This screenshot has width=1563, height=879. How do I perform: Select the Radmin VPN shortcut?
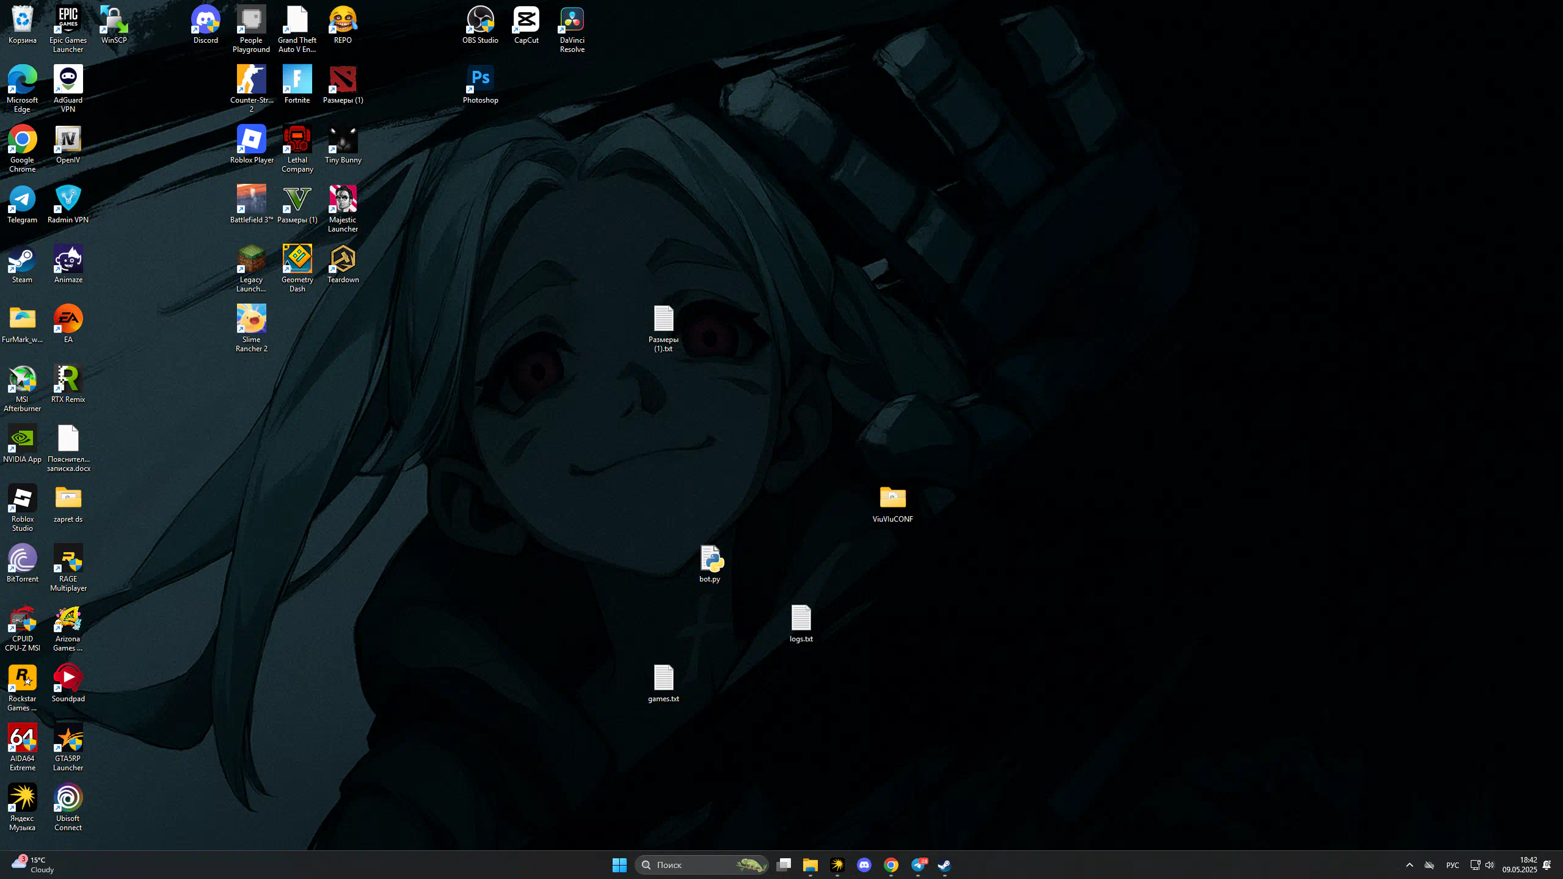[x=68, y=205]
